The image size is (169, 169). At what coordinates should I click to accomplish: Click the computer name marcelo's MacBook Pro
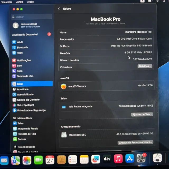pyautogui.click(x=138, y=32)
